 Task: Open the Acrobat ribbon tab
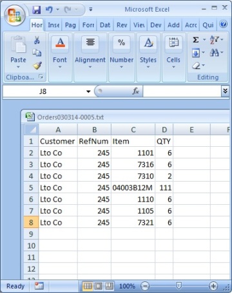pyautogui.click(x=191, y=25)
